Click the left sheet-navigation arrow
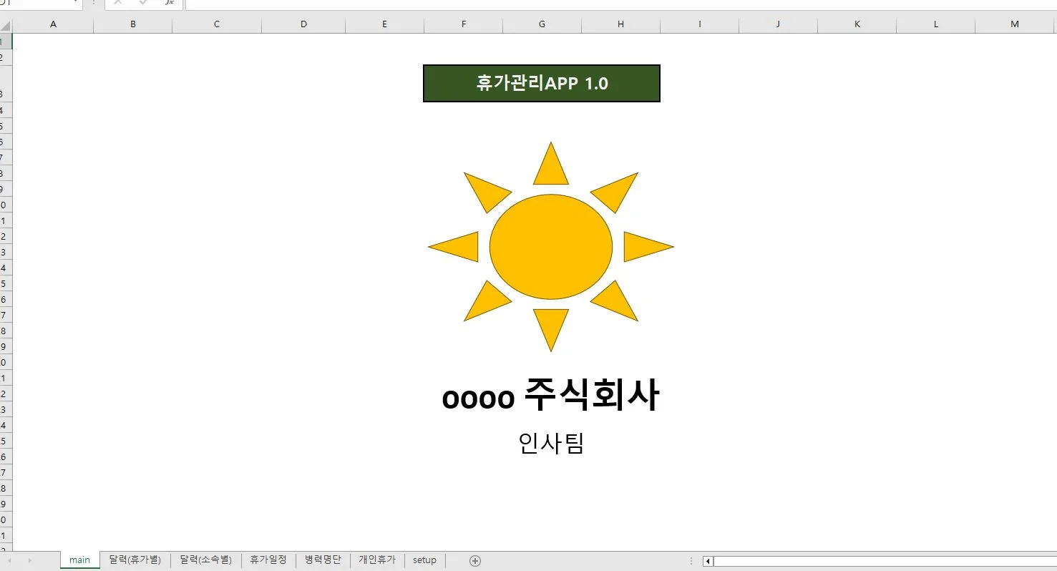The image size is (1057, 571). pos(11,560)
